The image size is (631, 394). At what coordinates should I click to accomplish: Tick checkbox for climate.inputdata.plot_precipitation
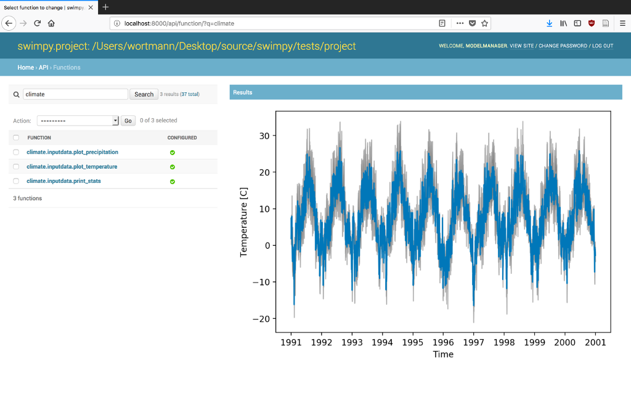16,152
